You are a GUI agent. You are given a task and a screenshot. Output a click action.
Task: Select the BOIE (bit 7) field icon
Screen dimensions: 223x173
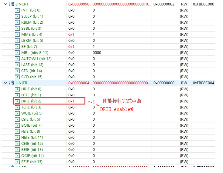(17, 125)
